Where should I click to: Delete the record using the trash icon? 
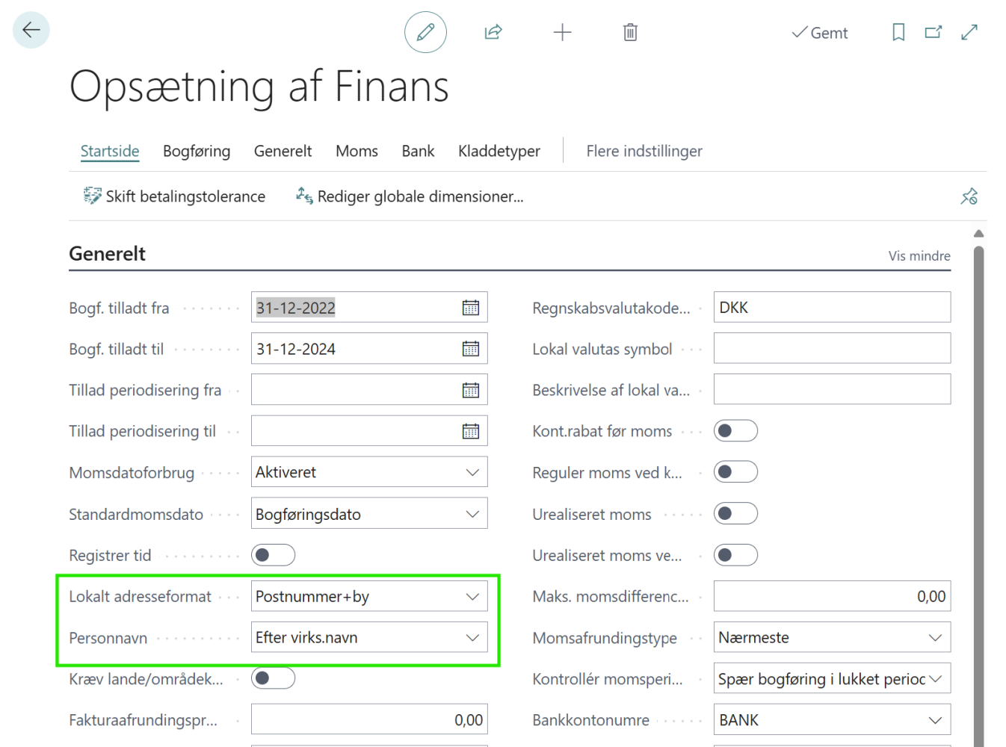click(x=630, y=32)
